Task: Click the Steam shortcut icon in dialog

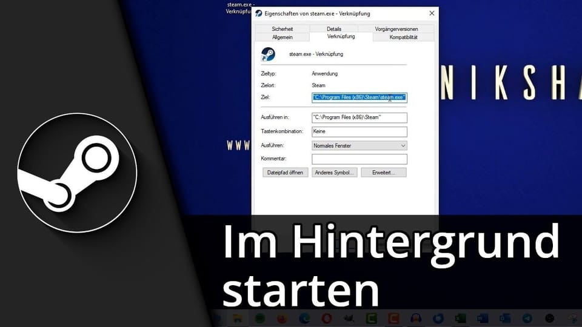Action: pos(268,54)
